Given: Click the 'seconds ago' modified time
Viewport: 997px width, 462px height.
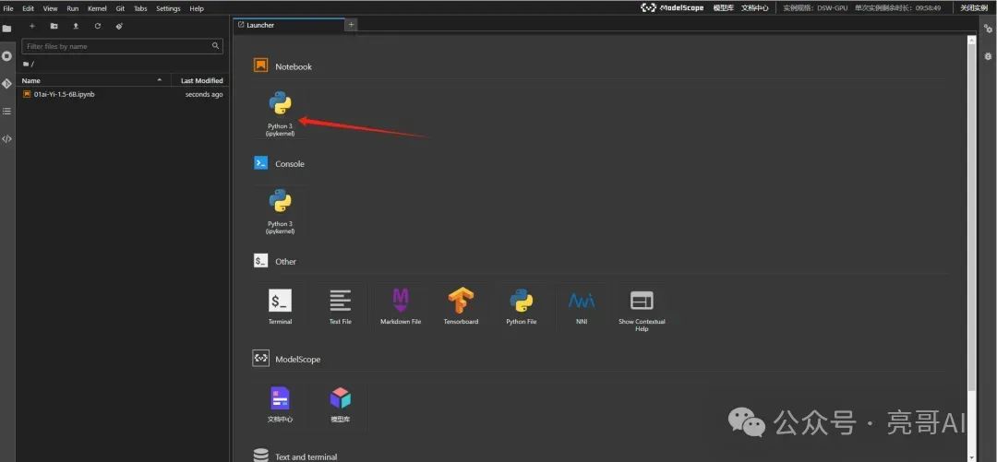Looking at the screenshot, I should (x=203, y=94).
